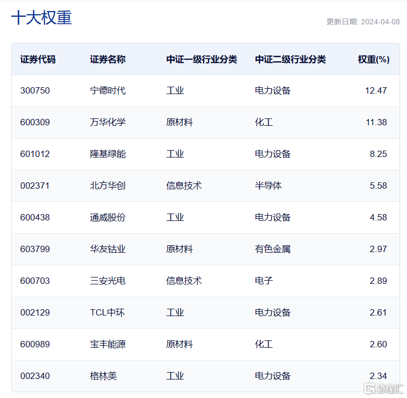Viewport: 407px width, 398px height.
Task: Click the 中证二级行业分类 column header
Action: (290, 59)
